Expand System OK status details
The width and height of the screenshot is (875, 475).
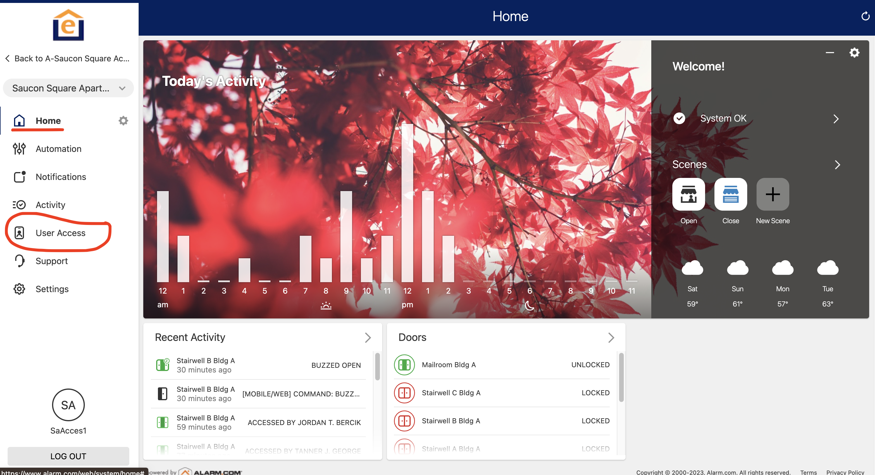click(836, 119)
